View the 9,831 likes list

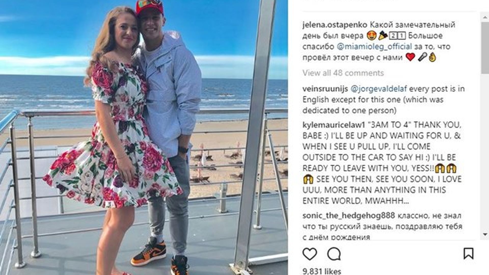pyautogui.click(x=322, y=271)
